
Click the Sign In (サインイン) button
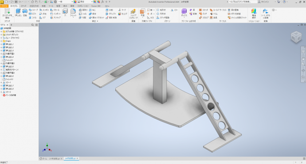(x=263, y=2)
